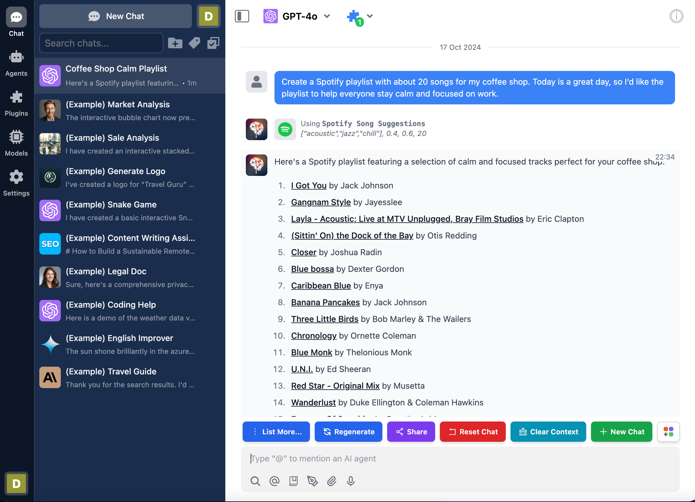The width and height of the screenshot is (695, 502).
Task: Click the Clear Context button
Action: tap(548, 432)
